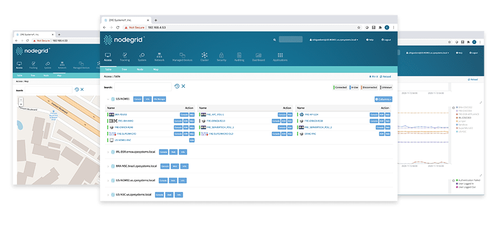Open the Security padlock icon
Screen dimensions: 497x226
coord(221,56)
